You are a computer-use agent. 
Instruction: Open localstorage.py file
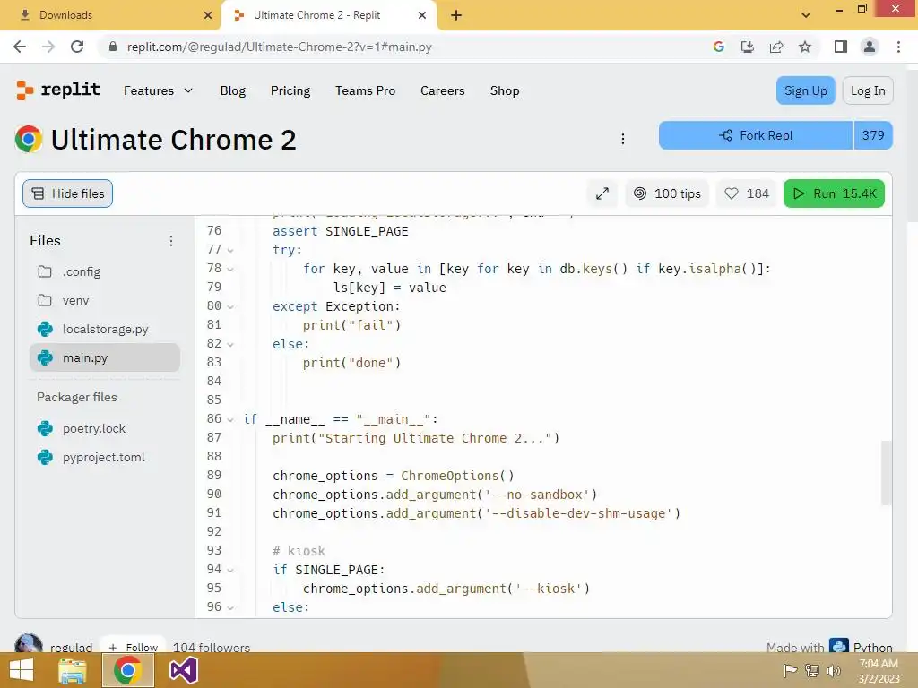(x=104, y=329)
